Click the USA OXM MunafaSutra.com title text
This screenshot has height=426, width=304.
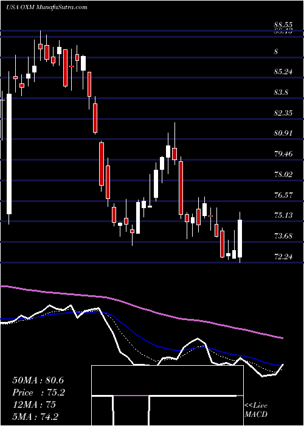[x=46, y=7]
